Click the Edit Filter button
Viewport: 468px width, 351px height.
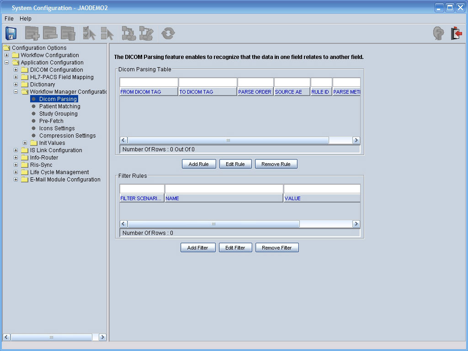[x=235, y=247]
